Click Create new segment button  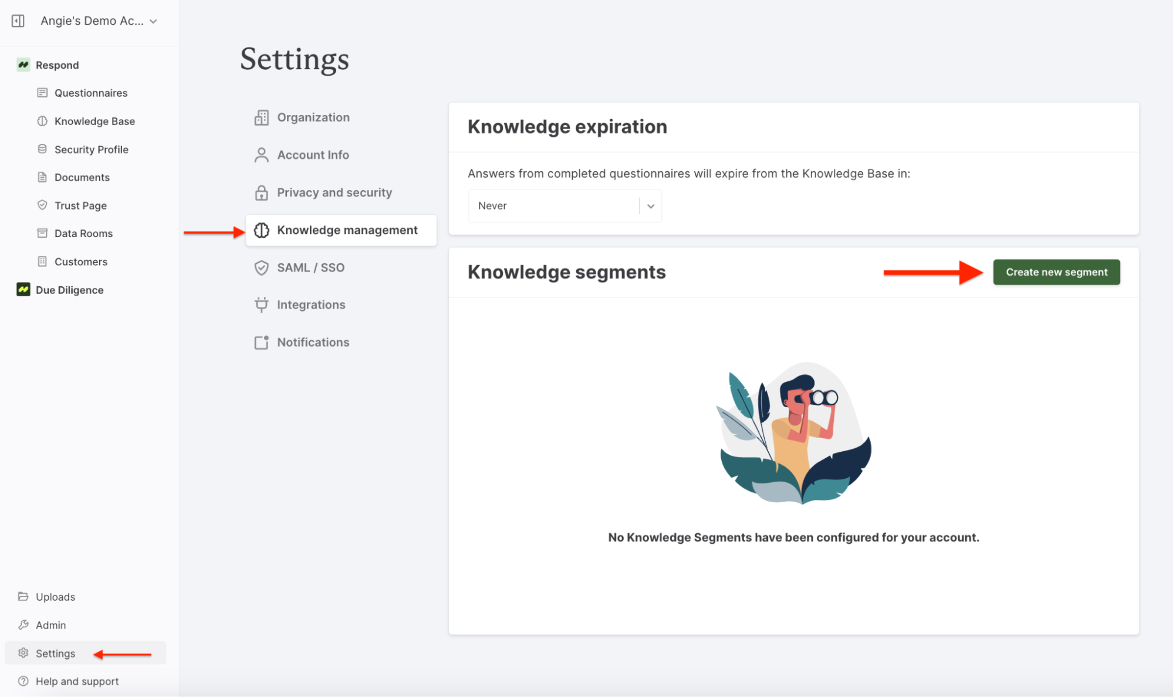pyautogui.click(x=1056, y=272)
